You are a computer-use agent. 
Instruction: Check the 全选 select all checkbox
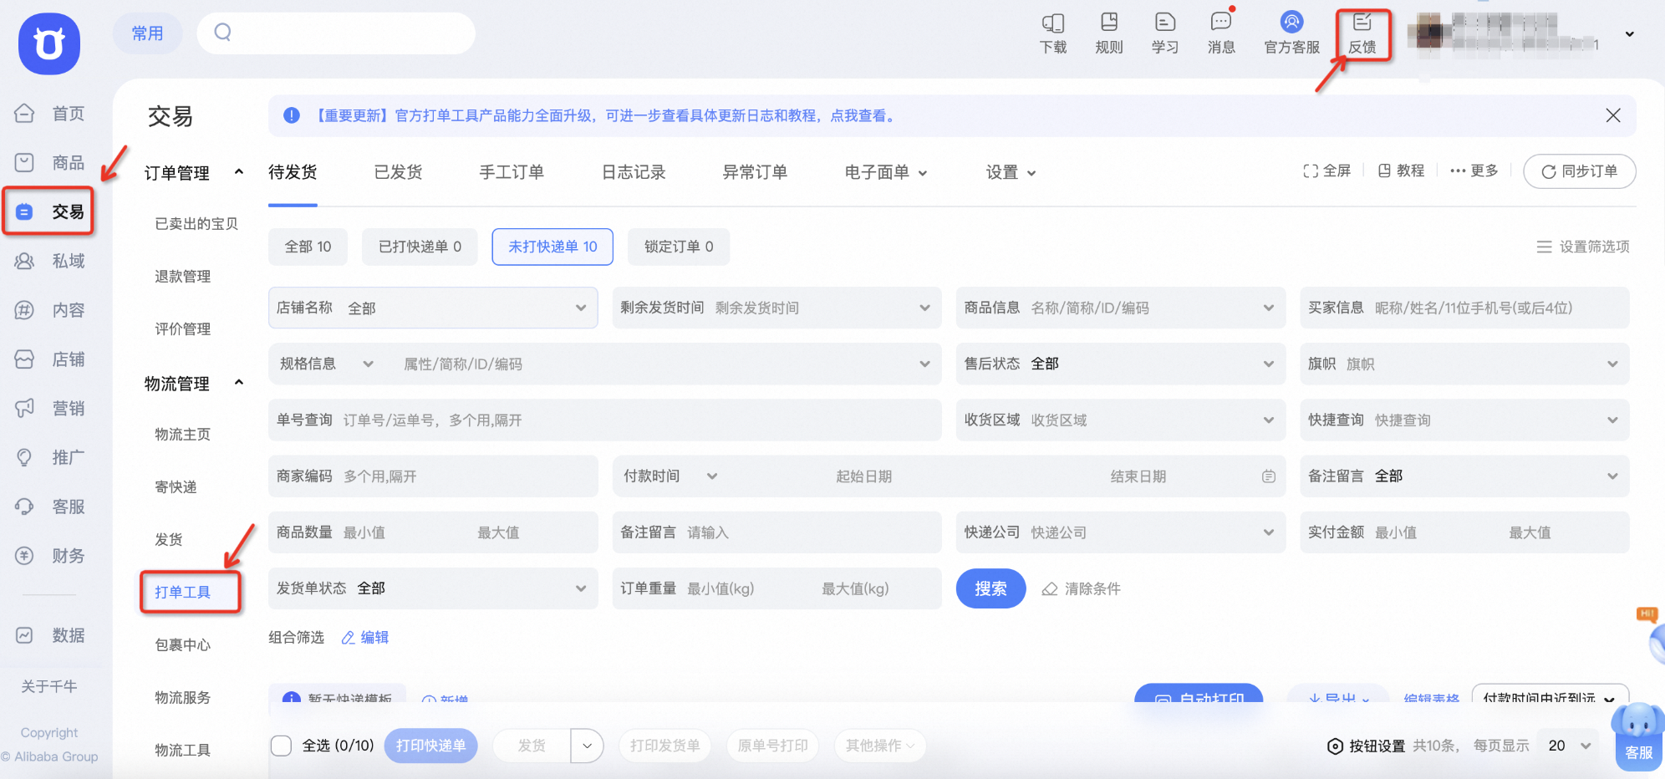coord(282,746)
